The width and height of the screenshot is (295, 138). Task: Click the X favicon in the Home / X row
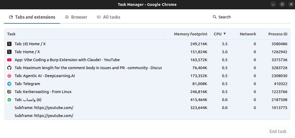pyautogui.click(x=9, y=52)
